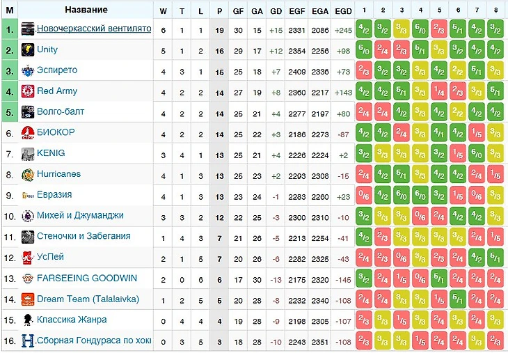Open the Михей и Джуманджи team link
This screenshot has height=353, width=508.
click(x=80, y=216)
